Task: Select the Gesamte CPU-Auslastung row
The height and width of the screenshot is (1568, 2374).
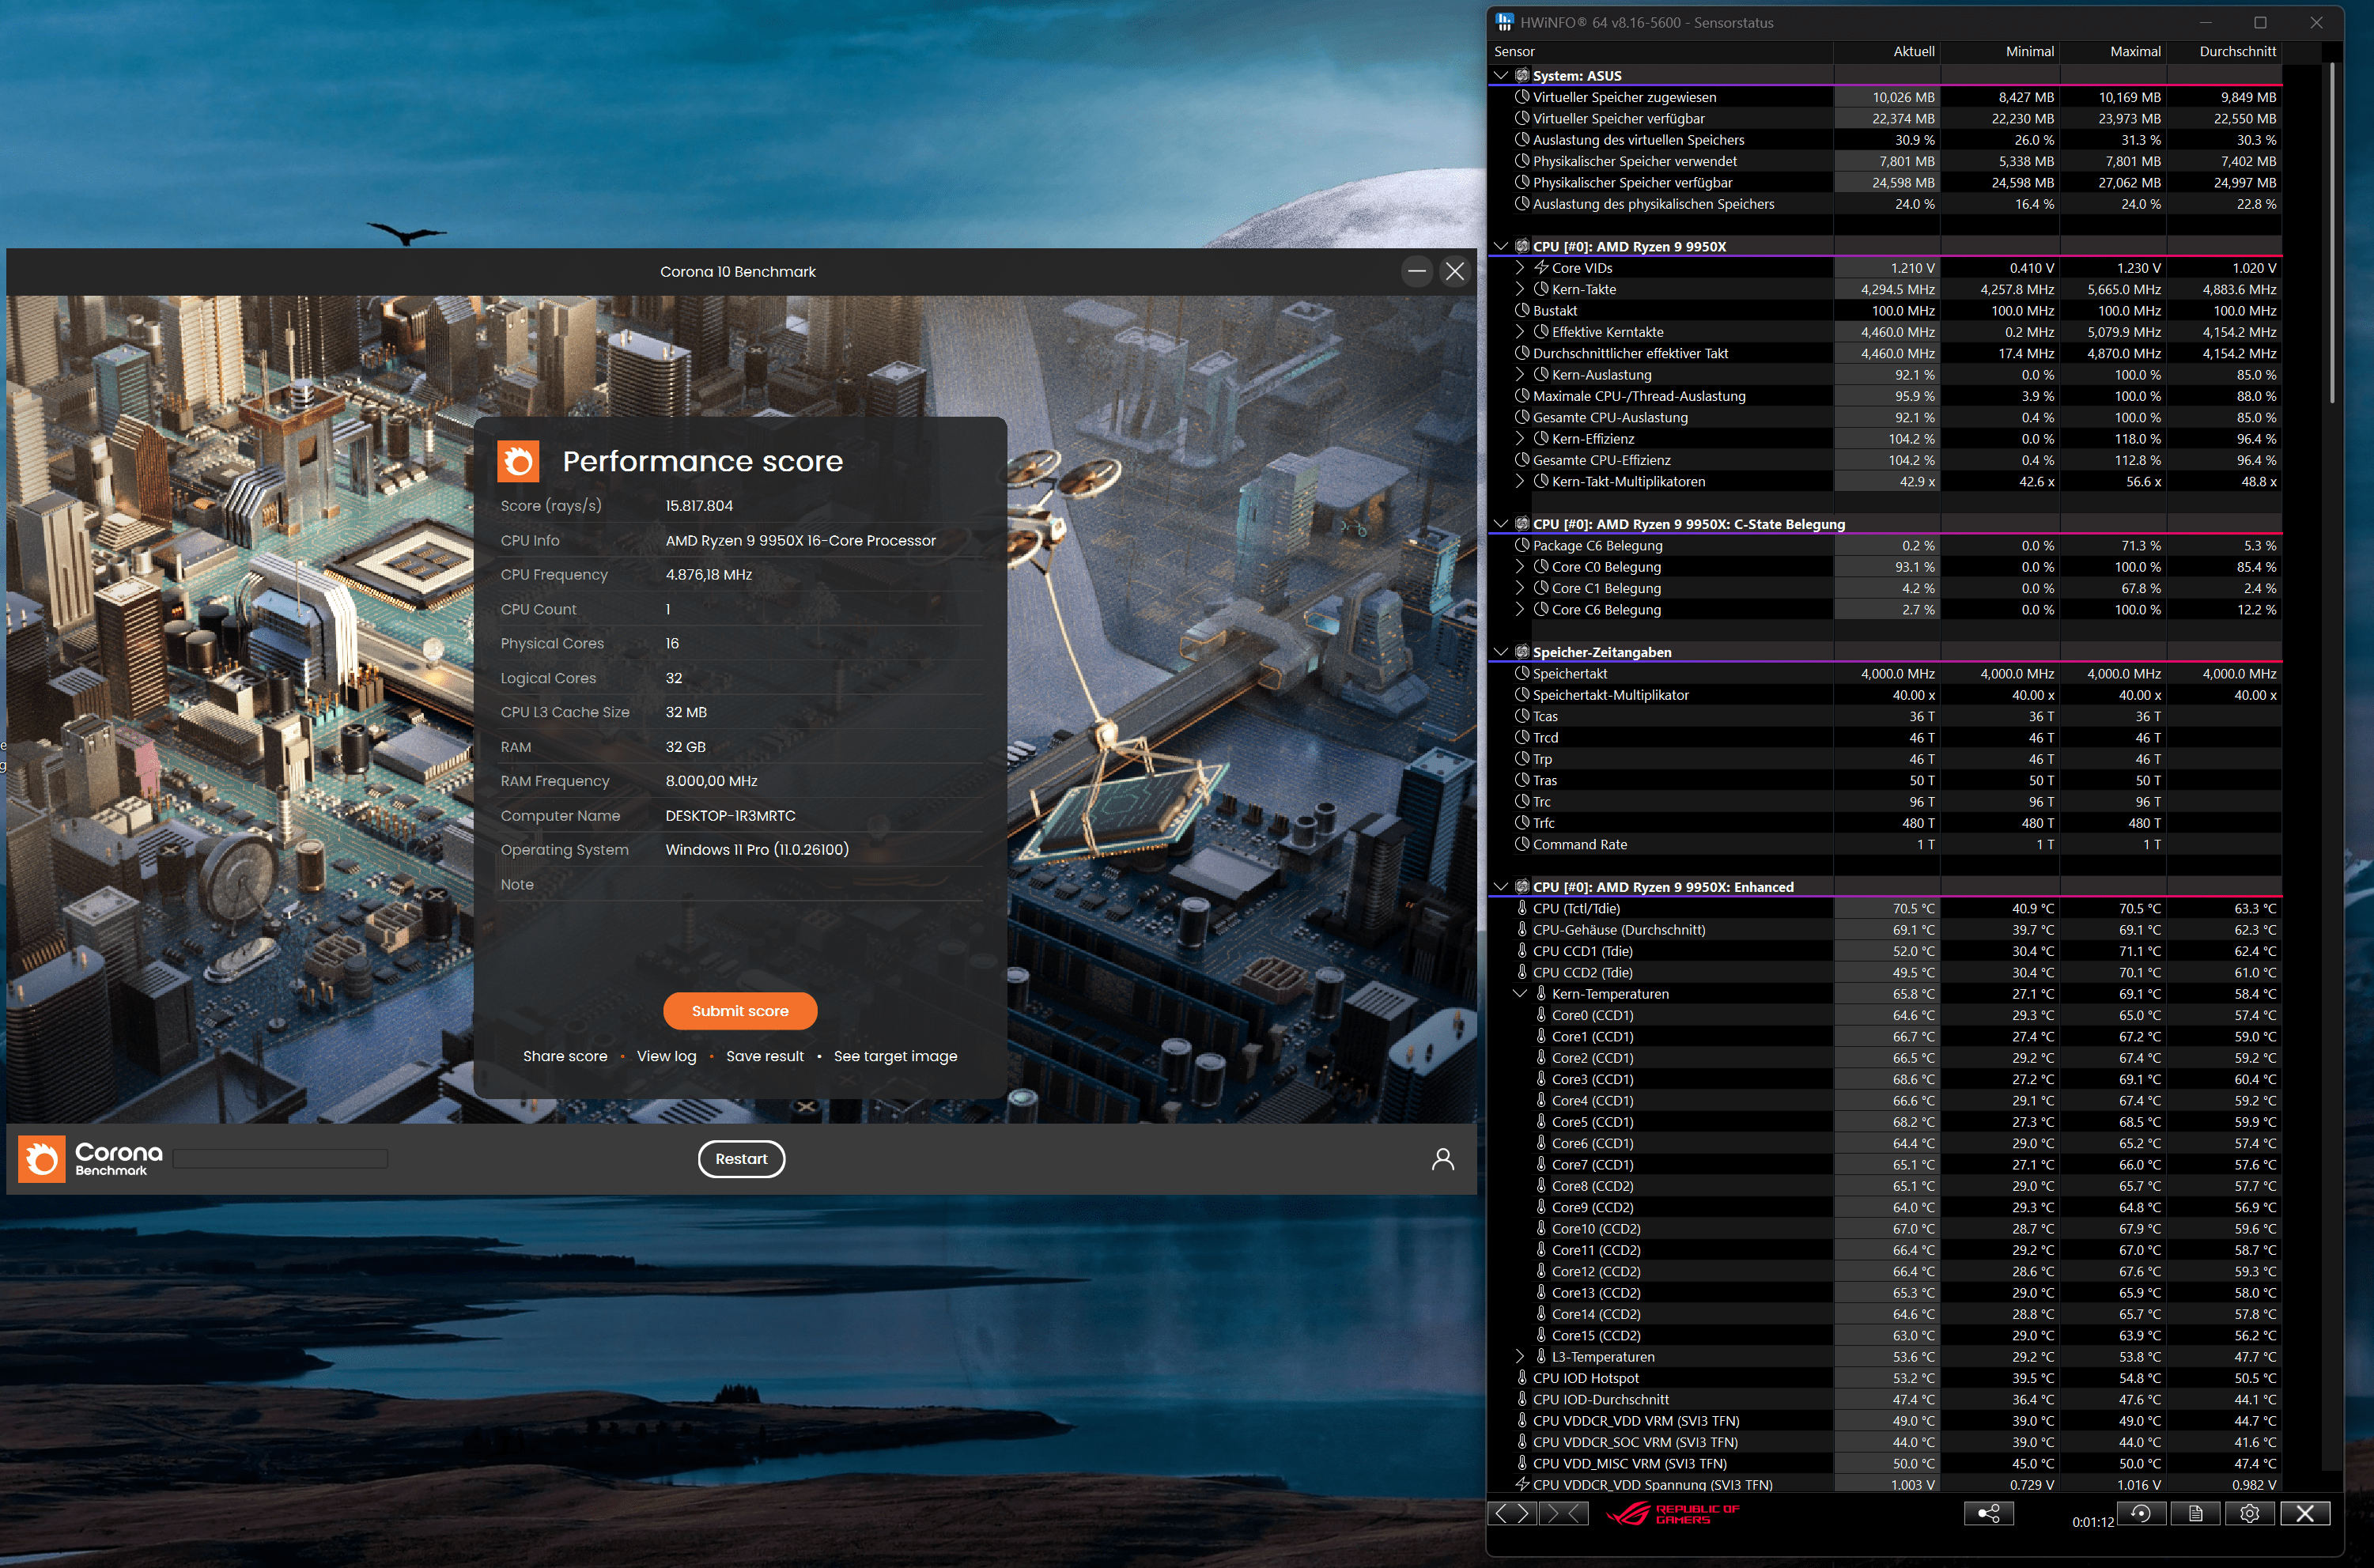Action: tap(1884, 417)
